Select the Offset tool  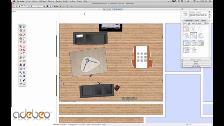[24, 54]
